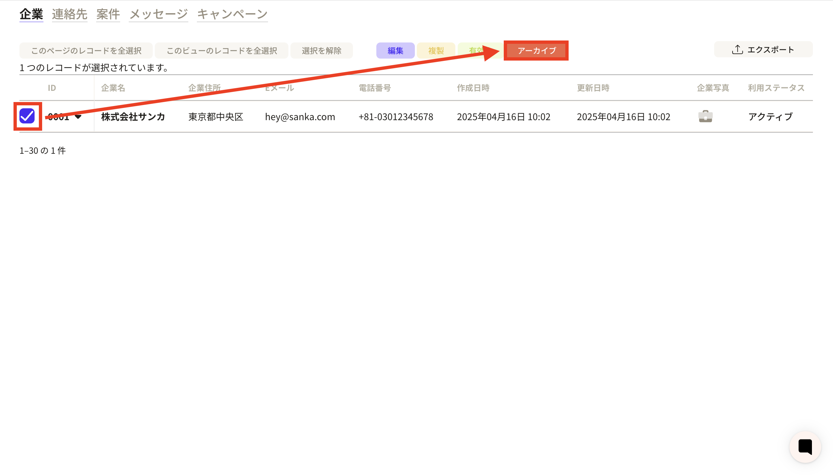The height and width of the screenshot is (476, 833).
Task: Click the export upload arrow icon
Action: [737, 50]
